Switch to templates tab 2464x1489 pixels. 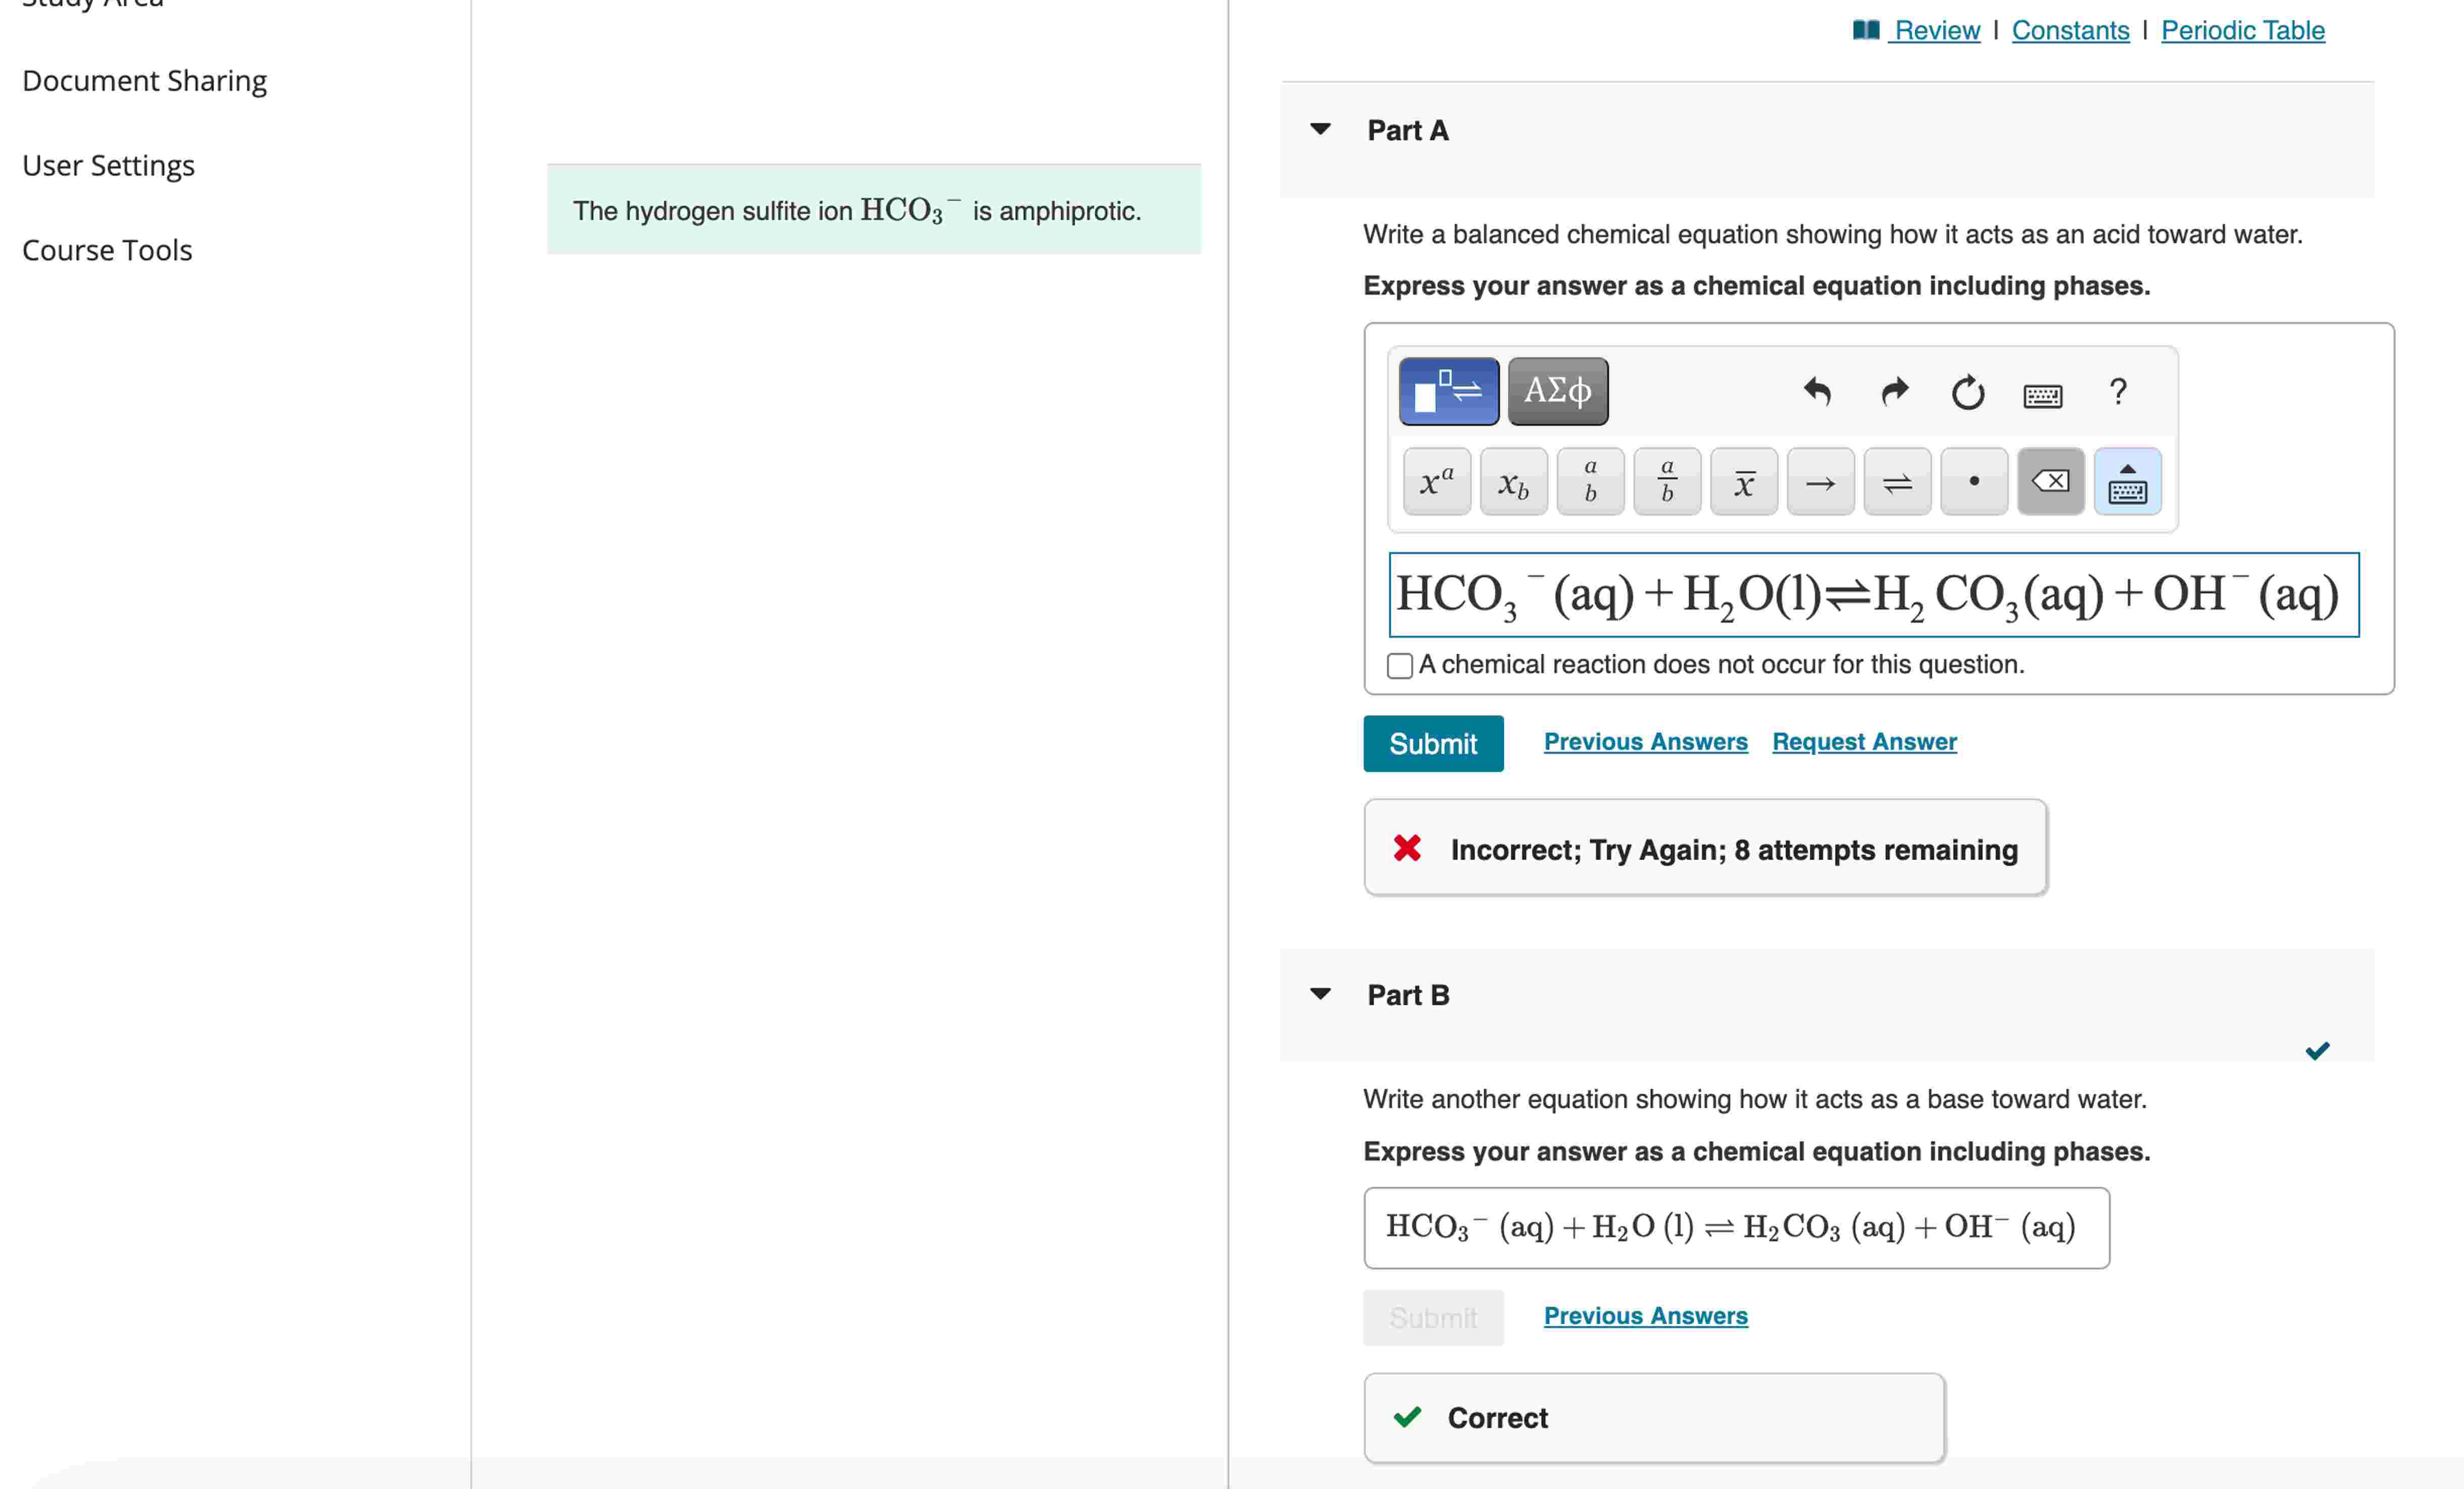click(x=1448, y=391)
